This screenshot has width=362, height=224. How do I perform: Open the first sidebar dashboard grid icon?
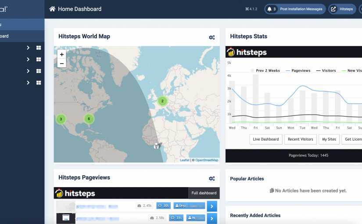[x=39, y=47]
